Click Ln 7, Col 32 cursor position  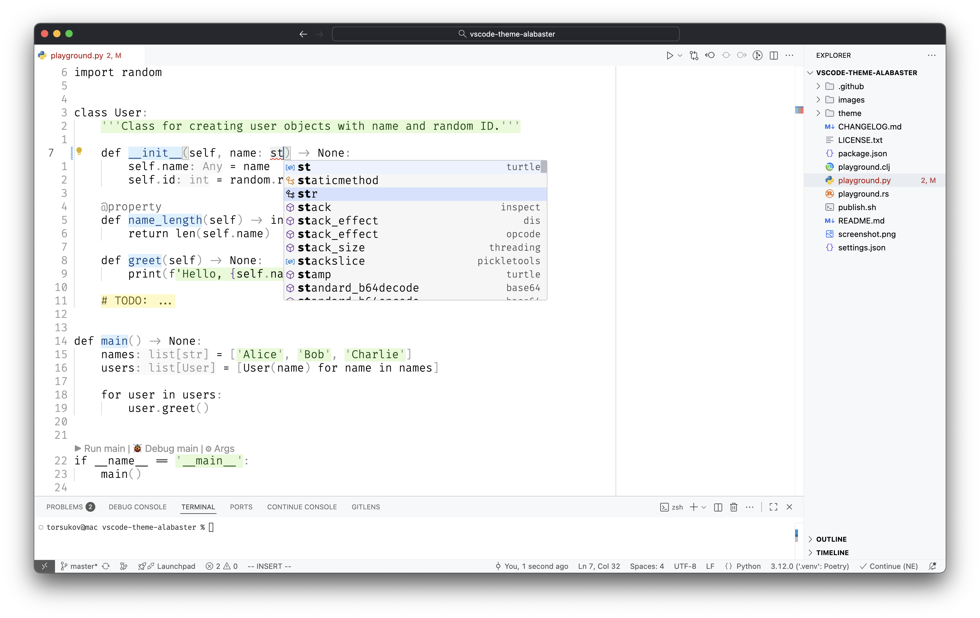(599, 566)
